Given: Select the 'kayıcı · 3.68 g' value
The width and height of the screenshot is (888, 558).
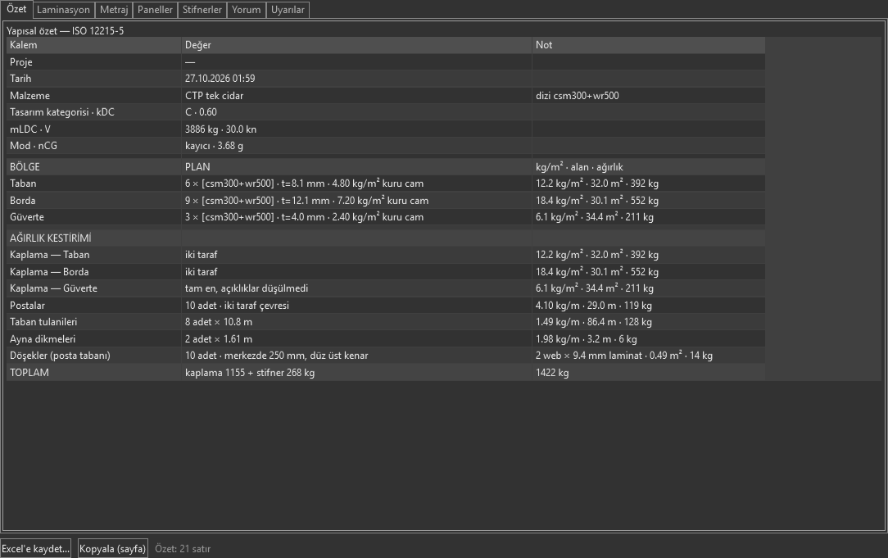Looking at the screenshot, I should tap(357, 146).
